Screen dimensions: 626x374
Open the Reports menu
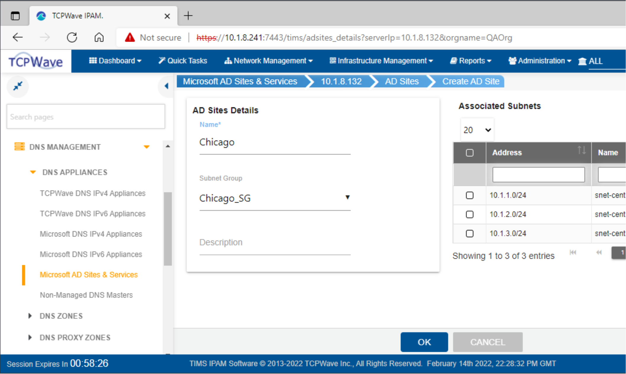pyautogui.click(x=471, y=61)
